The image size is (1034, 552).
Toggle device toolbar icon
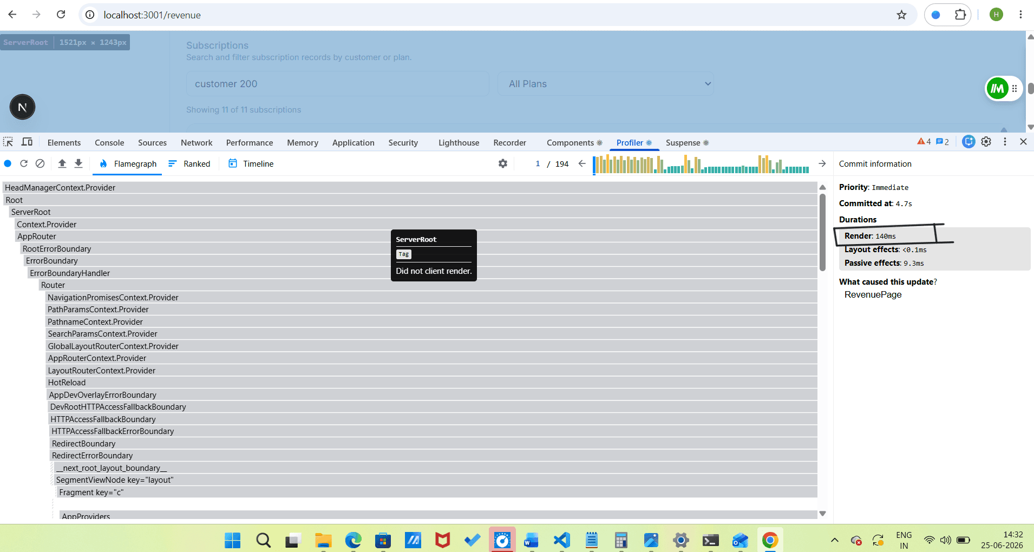[27, 142]
